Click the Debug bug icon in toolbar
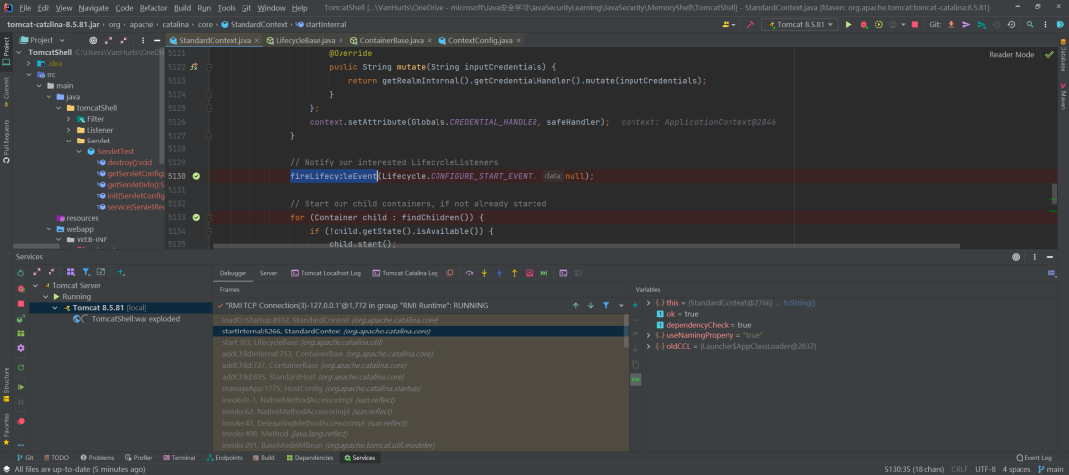1069x475 pixels. click(864, 24)
